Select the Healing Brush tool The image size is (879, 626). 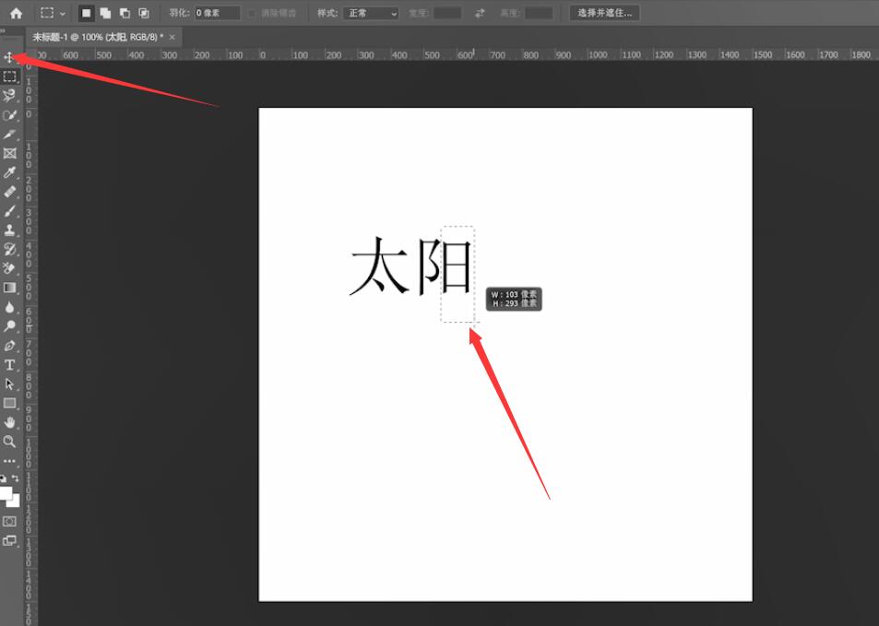(x=9, y=192)
